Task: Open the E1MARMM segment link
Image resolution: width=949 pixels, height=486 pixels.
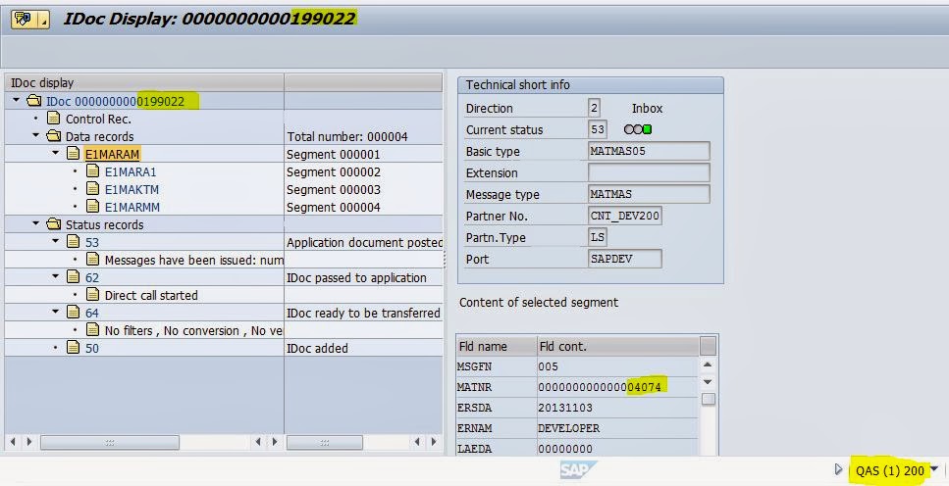Action: point(132,207)
